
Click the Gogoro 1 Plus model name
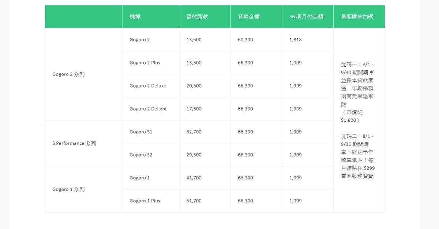[145, 201]
